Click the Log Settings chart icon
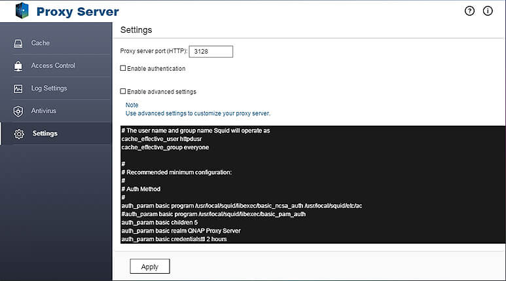The height and width of the screenshot is (281, 506). [18, 88]
